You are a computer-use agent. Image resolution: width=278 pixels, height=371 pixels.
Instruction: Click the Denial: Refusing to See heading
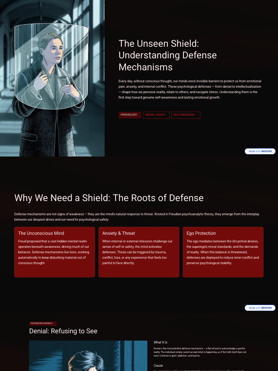tap(63, 331)
